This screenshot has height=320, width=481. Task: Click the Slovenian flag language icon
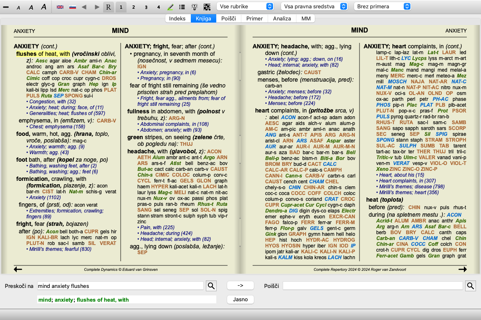(x=72, y=7)
